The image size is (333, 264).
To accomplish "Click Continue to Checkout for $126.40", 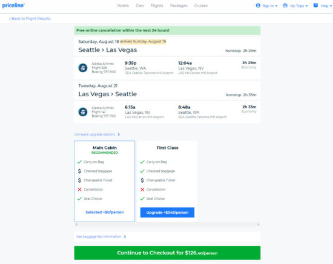I will [x=167, y=252].
